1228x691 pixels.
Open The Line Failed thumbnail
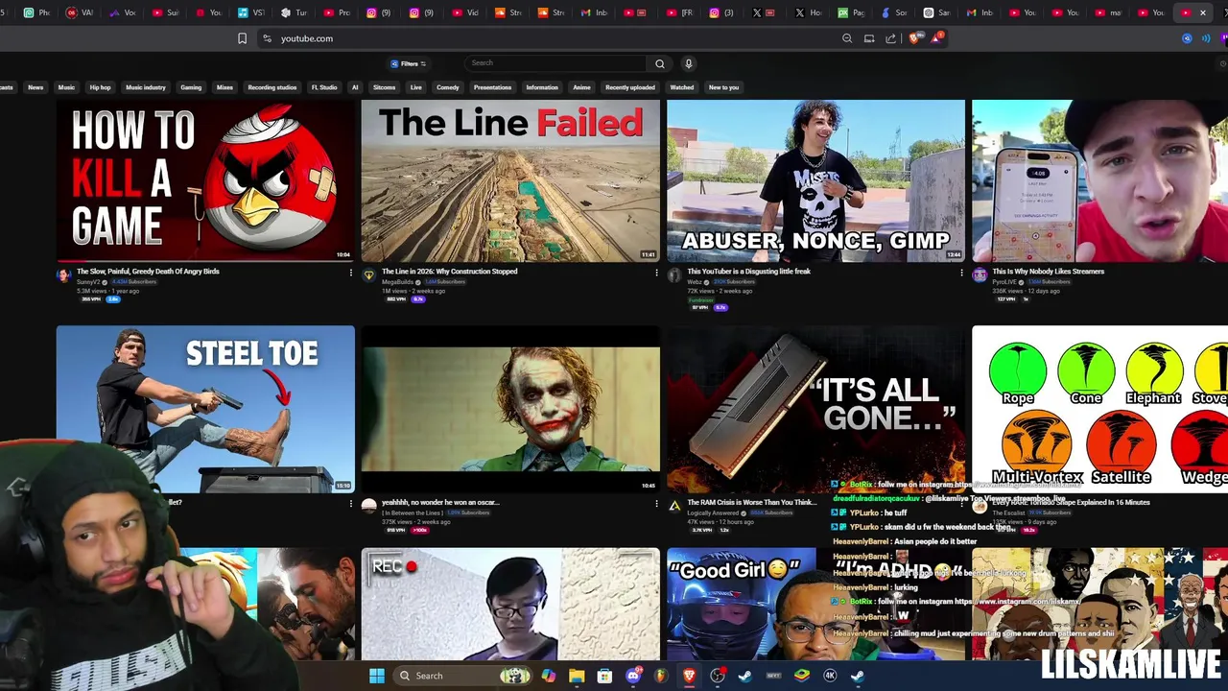tap(510, 180)
